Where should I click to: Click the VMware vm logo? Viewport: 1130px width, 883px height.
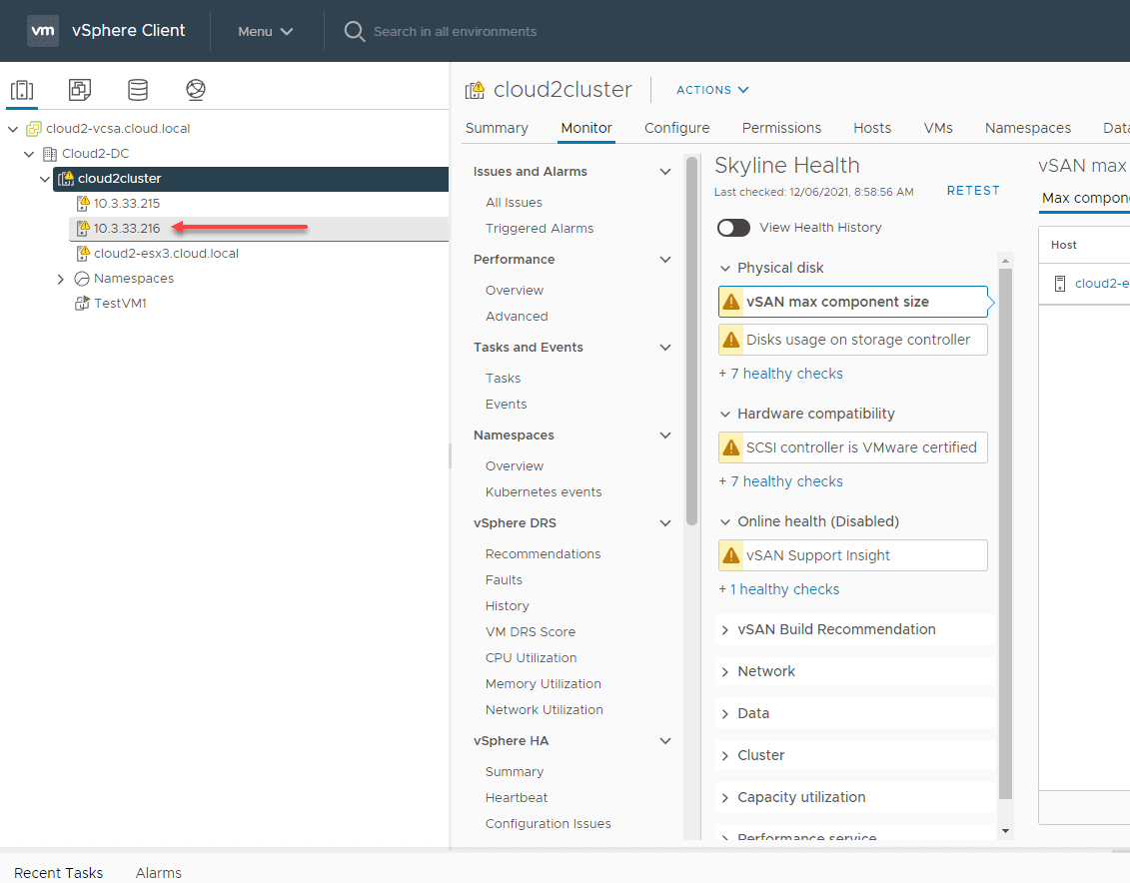43,31
